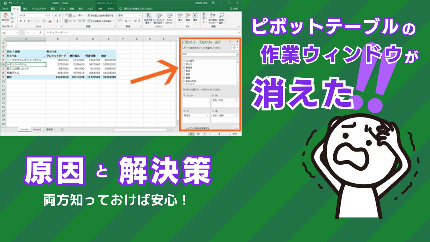
Task: Select the AutoSum icon on the ribbon
Action: point(203,14)
